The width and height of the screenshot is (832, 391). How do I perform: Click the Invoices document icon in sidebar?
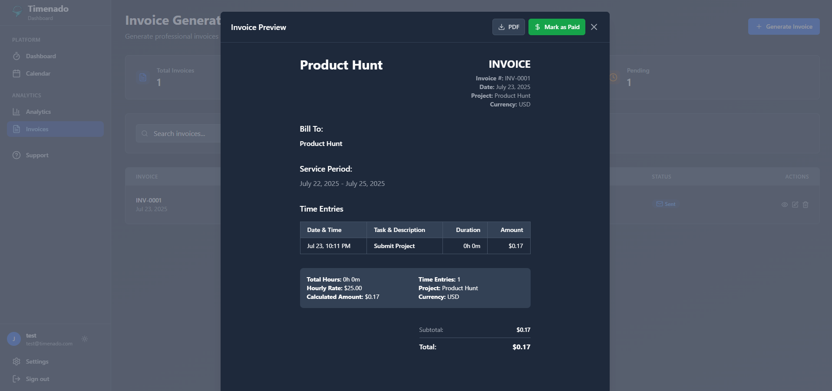(x=17, y=129)
